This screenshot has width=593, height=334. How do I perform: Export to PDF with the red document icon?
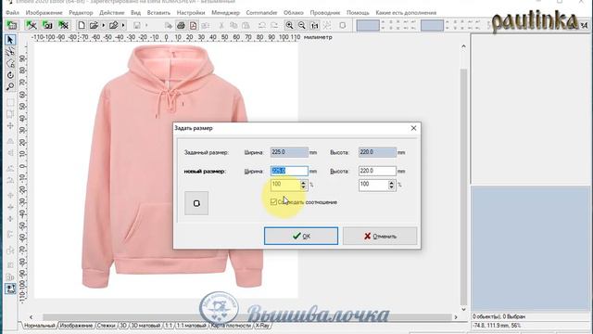pos(194,25)
